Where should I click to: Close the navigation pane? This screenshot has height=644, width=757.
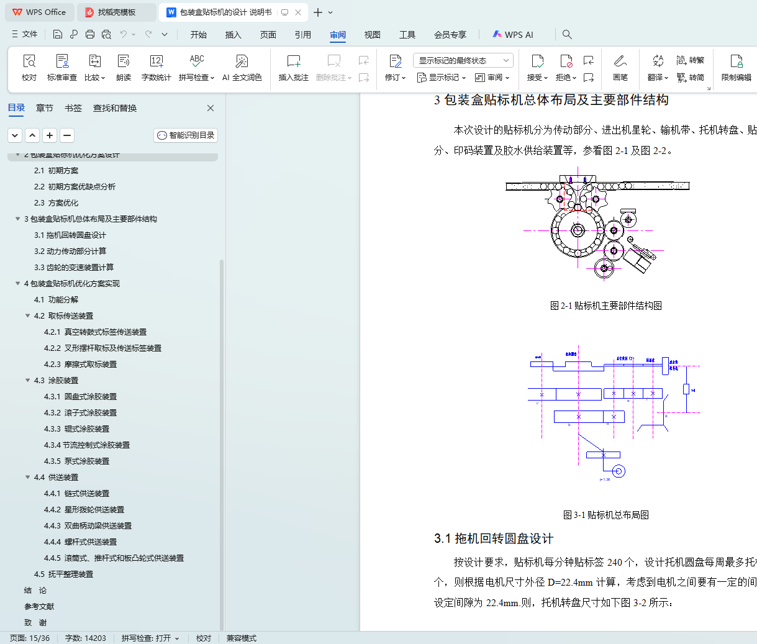[211, 108]
